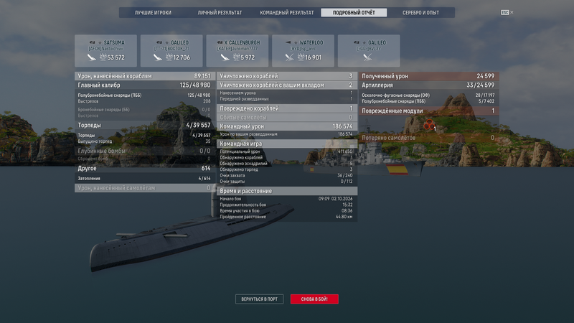Click the crossed ship icon on BVL3Y's GALILEO card
The height and width of the screenshot is (323, 574).
367,57
